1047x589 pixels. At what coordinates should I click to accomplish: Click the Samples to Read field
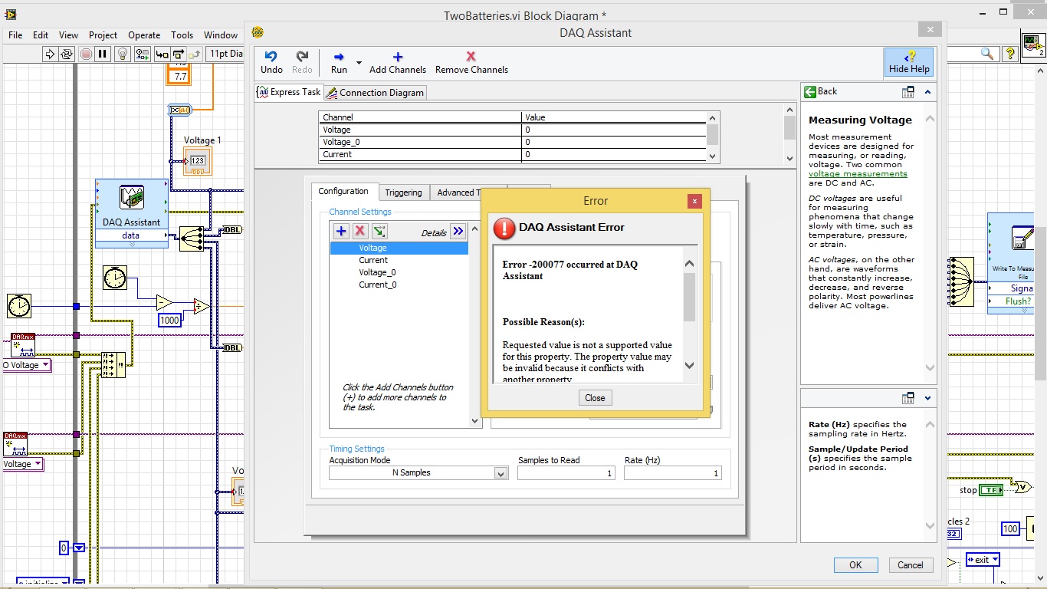click(x=566, y=473)
